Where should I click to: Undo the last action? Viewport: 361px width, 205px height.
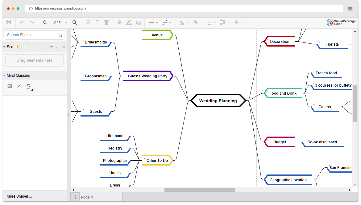click(x=22, y=22)
